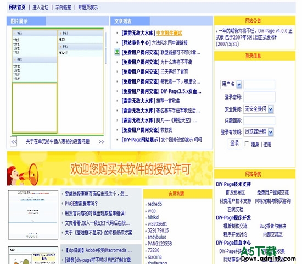Open the 著名赛车手进军歌坛后 article
Viewport: 302px width, 264px height.
coord(178,111)
